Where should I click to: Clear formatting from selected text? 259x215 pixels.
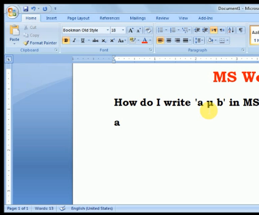(x=148, y=30)
